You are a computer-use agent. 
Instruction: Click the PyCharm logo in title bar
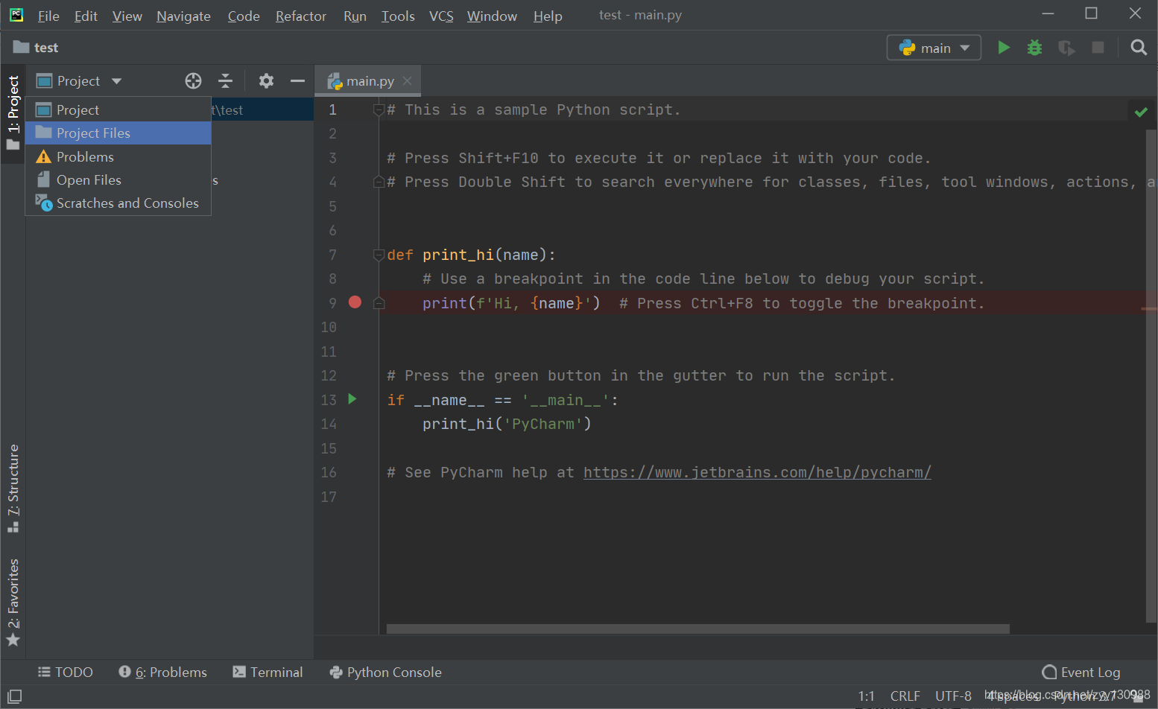coord(16,15)
